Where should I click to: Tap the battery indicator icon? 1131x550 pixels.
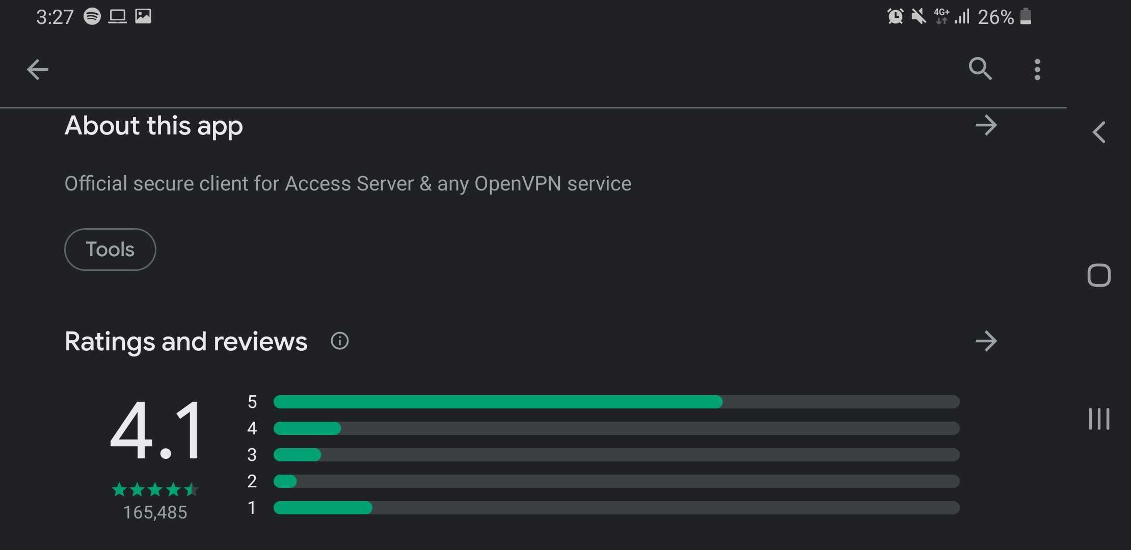click(1026, 16)
